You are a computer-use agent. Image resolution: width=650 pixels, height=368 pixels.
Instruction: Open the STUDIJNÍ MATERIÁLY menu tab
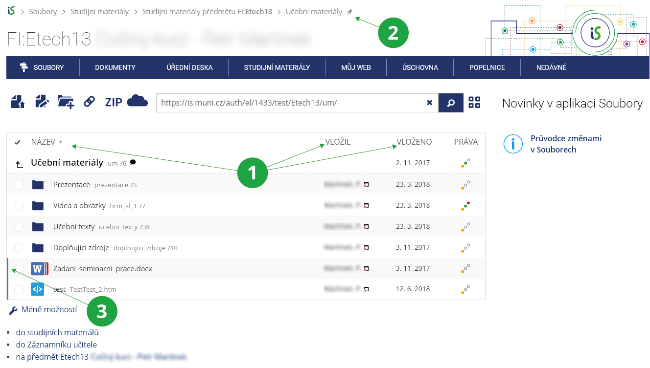tap(277, 68)
